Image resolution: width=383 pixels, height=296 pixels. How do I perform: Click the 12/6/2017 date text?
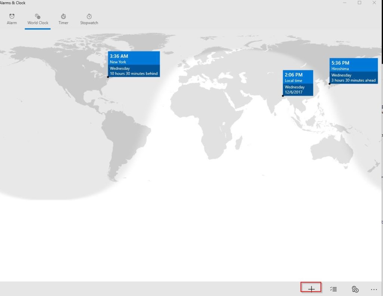point(293,92)
